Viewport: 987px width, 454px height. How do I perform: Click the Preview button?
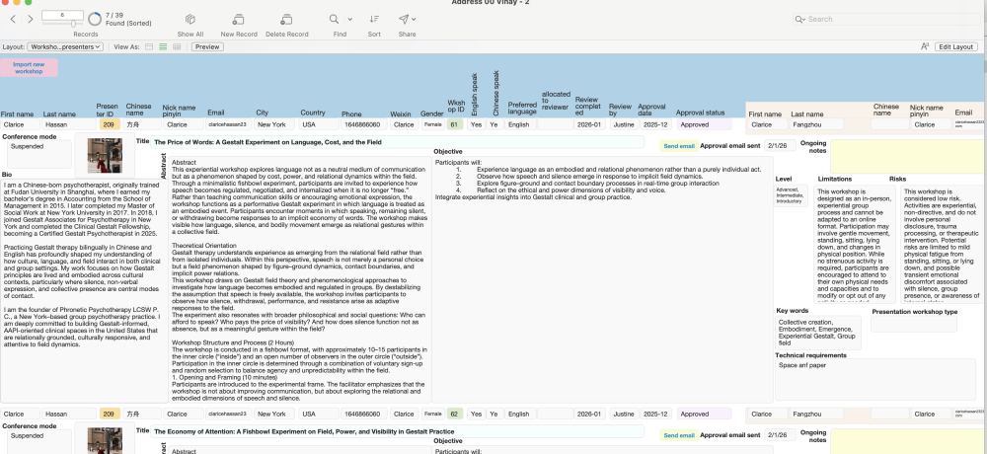(207, 46)
